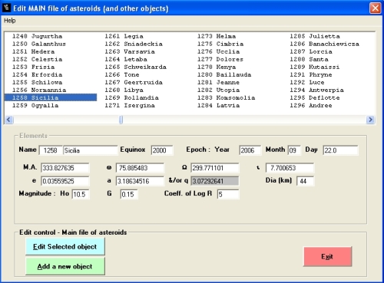Select 1285 Julietta in list
This screenshot has width=384, height=283.
(x=315, y=36)
